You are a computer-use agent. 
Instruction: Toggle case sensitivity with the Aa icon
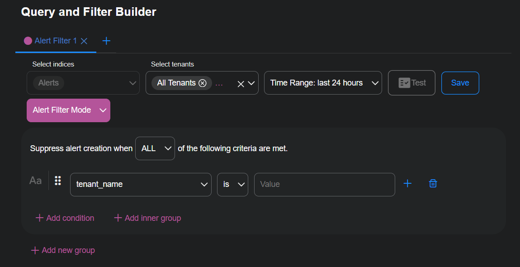pos(35,180)
